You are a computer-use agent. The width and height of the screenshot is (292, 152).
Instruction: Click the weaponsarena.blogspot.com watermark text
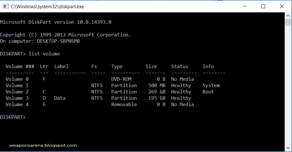coord(42,145)
